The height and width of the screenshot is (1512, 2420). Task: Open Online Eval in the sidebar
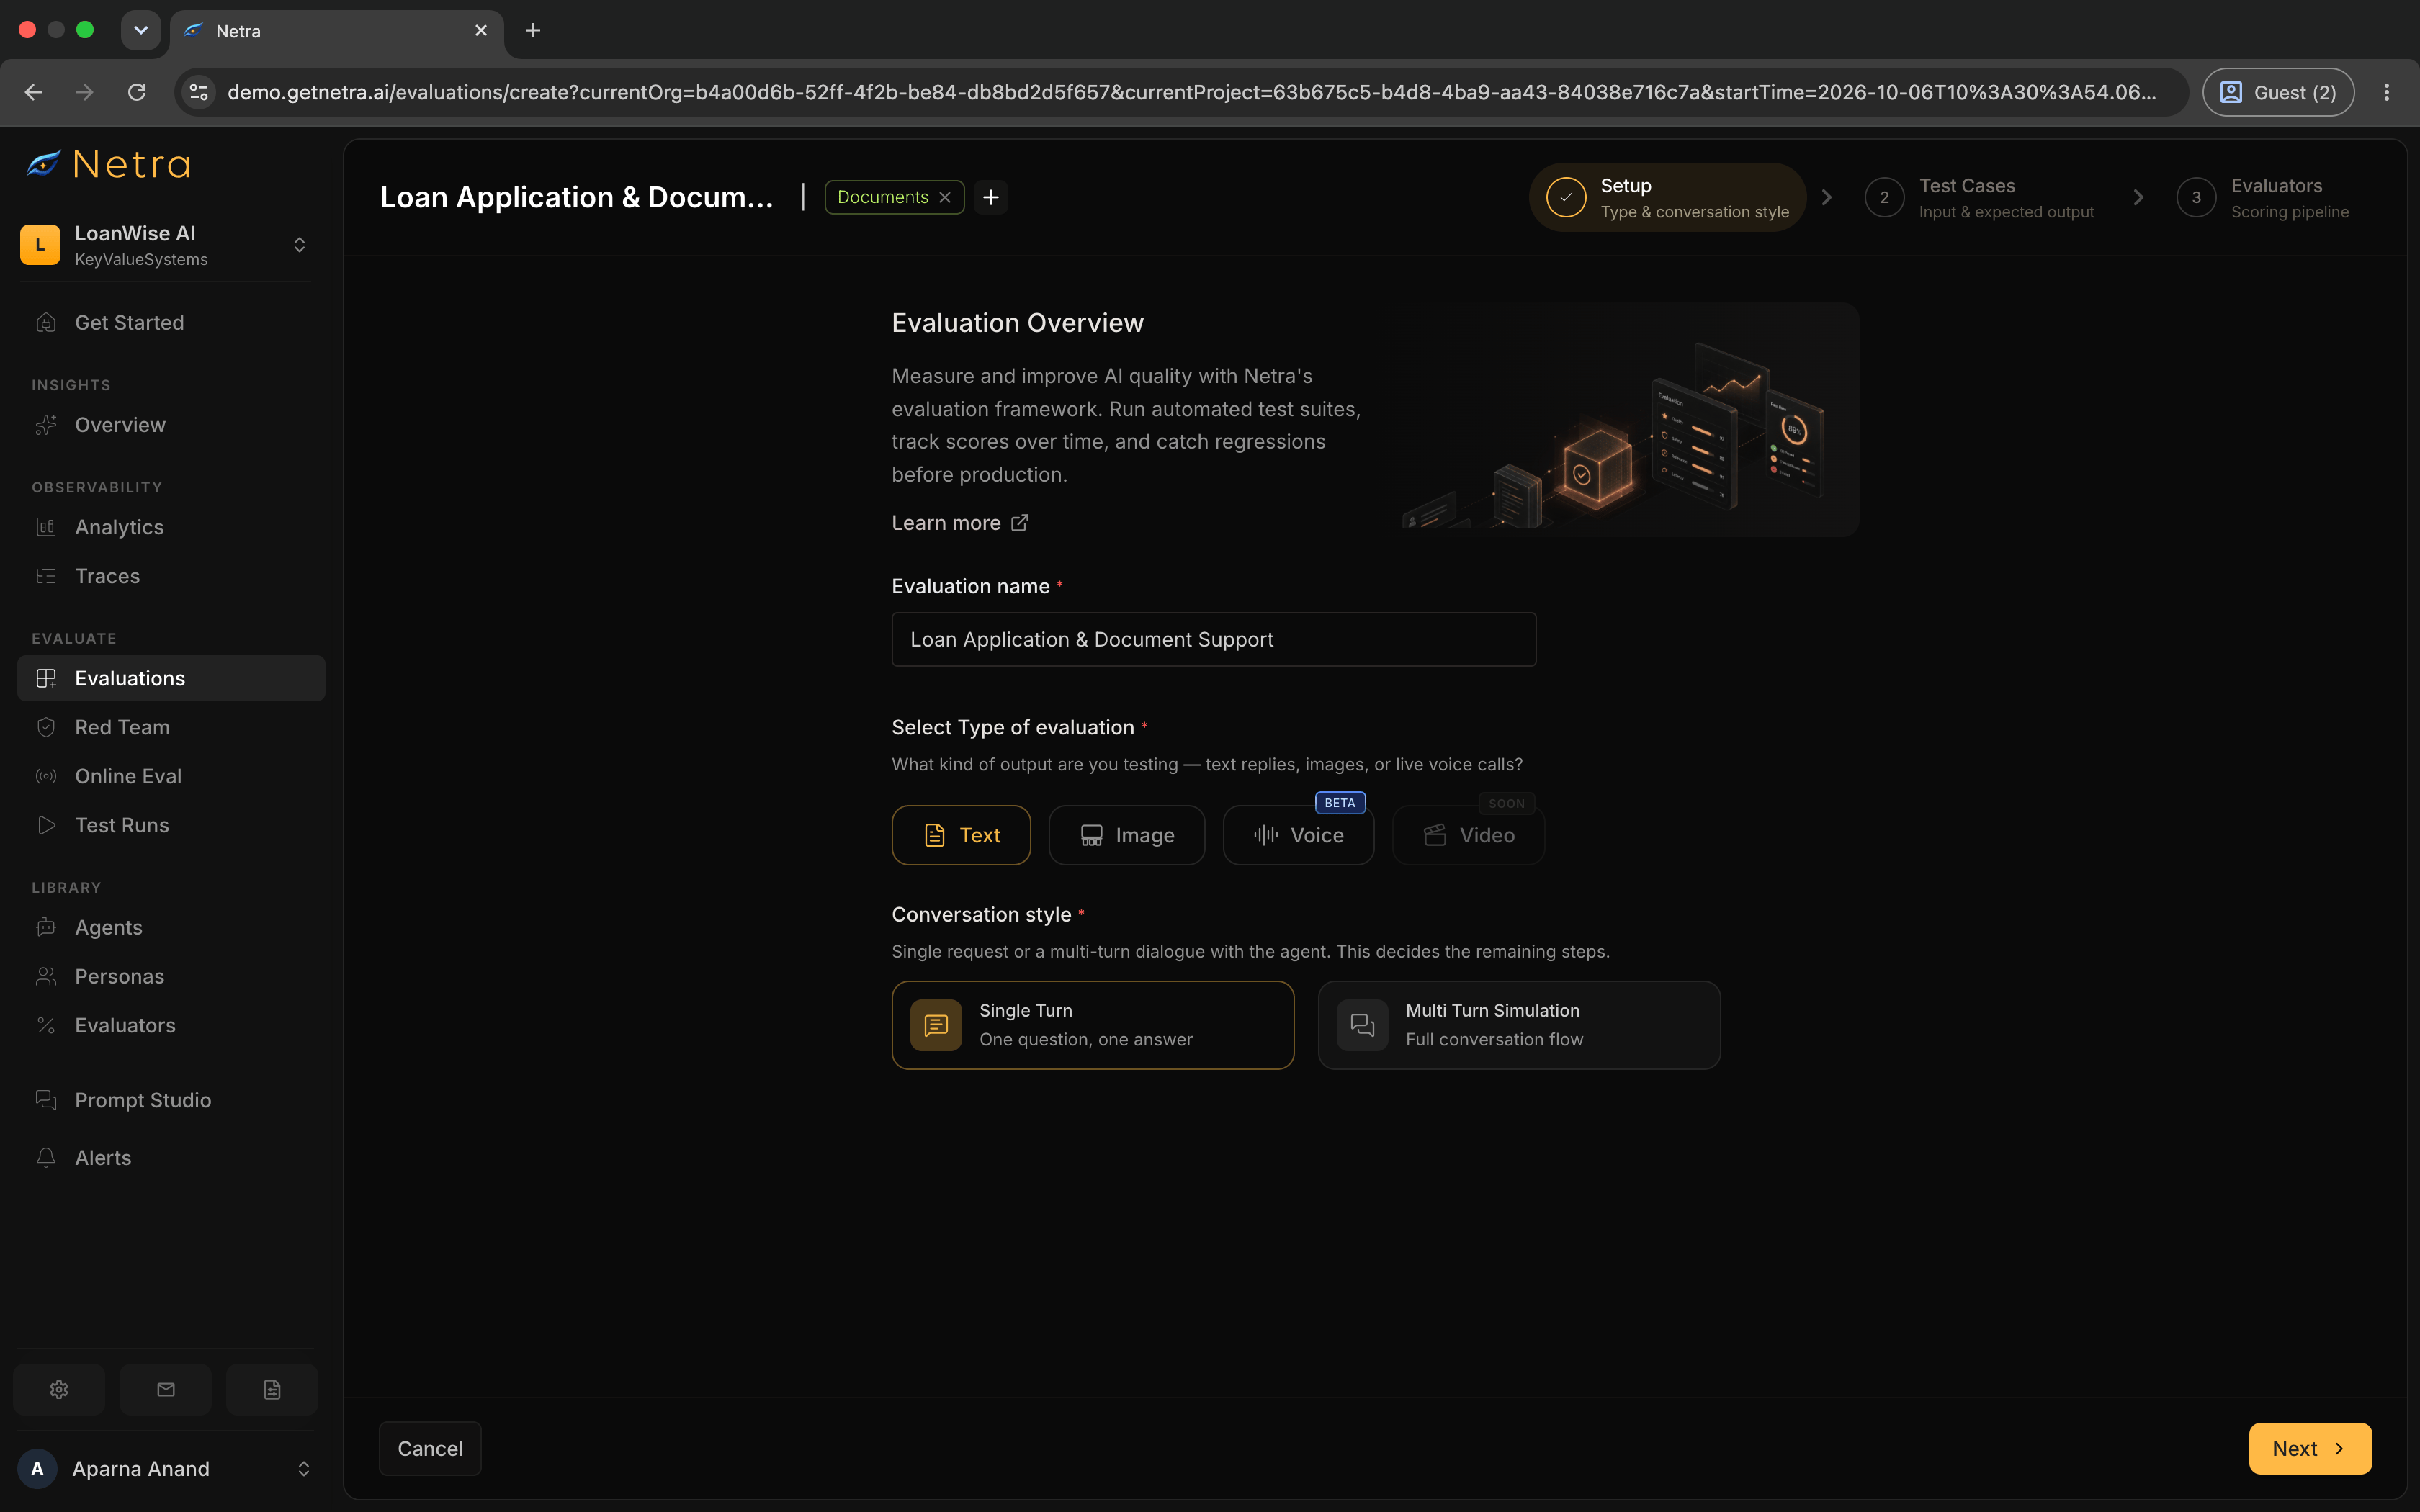pos(171,776)
